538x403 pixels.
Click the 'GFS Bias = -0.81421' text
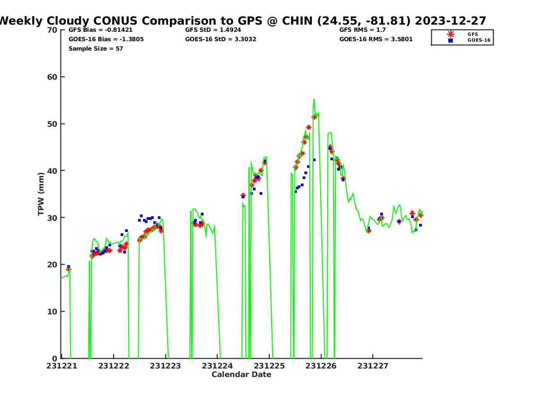pyautogui.click(x=100, y=30)
